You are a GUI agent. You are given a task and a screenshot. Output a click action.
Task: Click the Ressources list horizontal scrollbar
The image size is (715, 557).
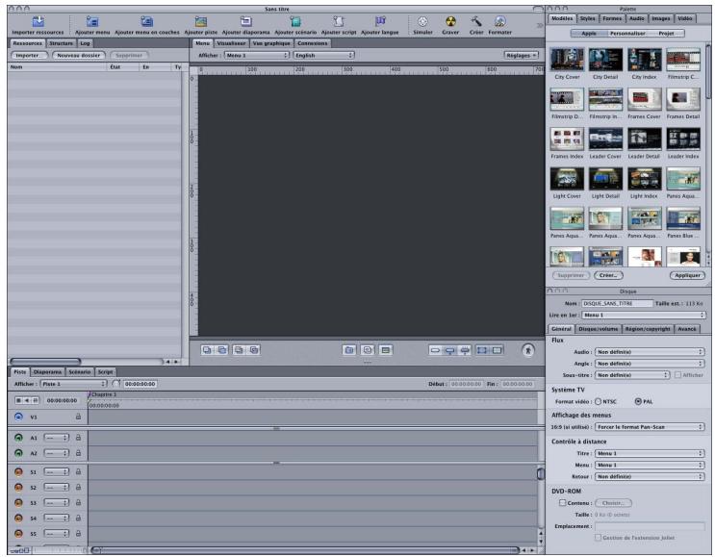pos(45,362)
